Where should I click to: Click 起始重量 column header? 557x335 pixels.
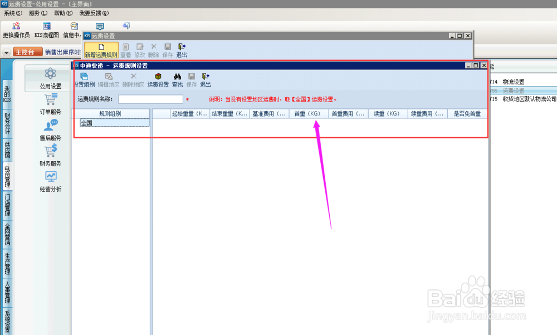click(190, 114)
